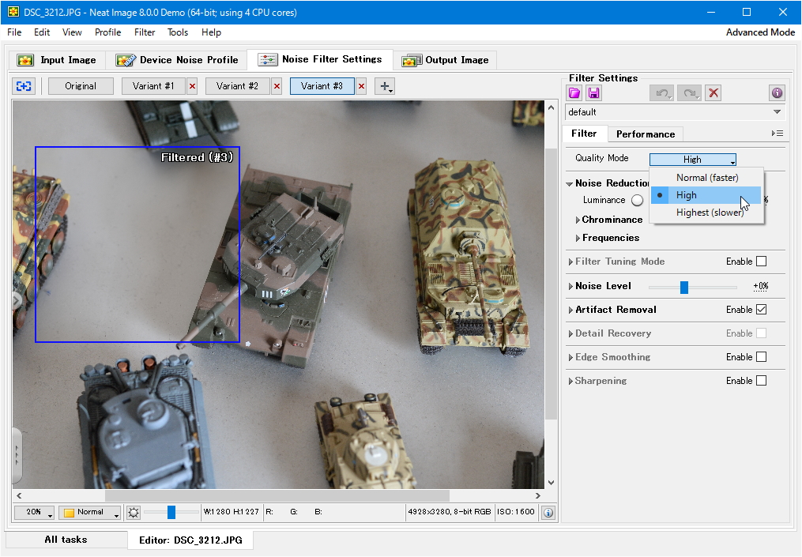The width and height of the screenshot is (802, 557).
Task: Click the brightness sun icon in status bar
Action: 134,513
